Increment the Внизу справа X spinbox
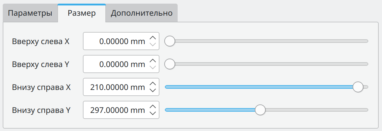This screenshot has width=382, height=131. [x=153, y=84]
